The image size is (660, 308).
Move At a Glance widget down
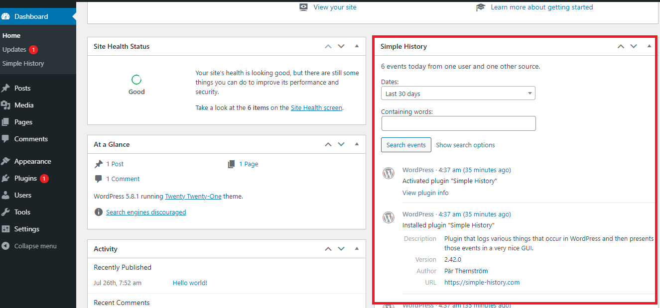(341, 144)
